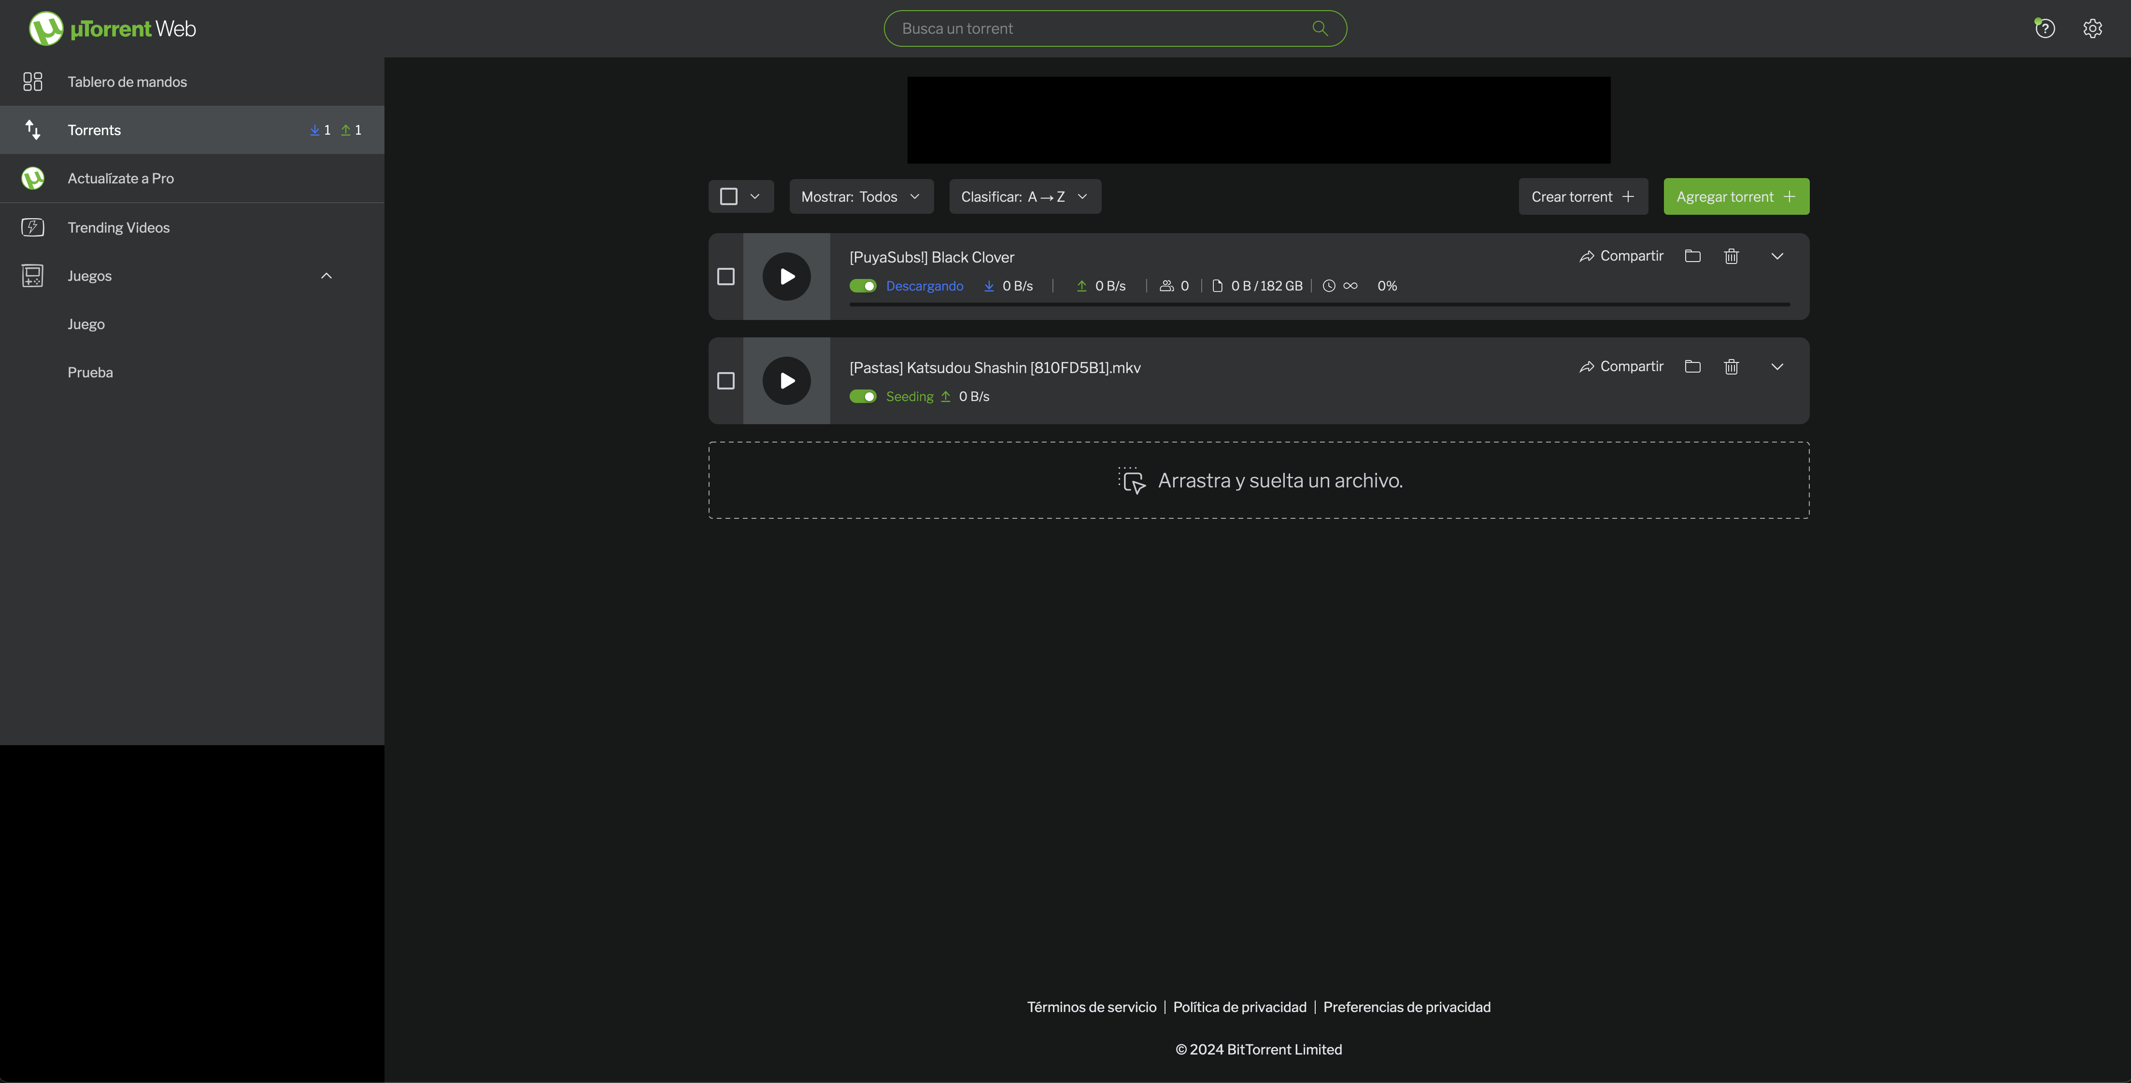
Task: Delete the Katsudou Shashin torrent
Action: click(x=1731, y=366)
